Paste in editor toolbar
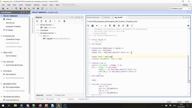This screenshot has width=192, height=108. (x=114, y=26)
